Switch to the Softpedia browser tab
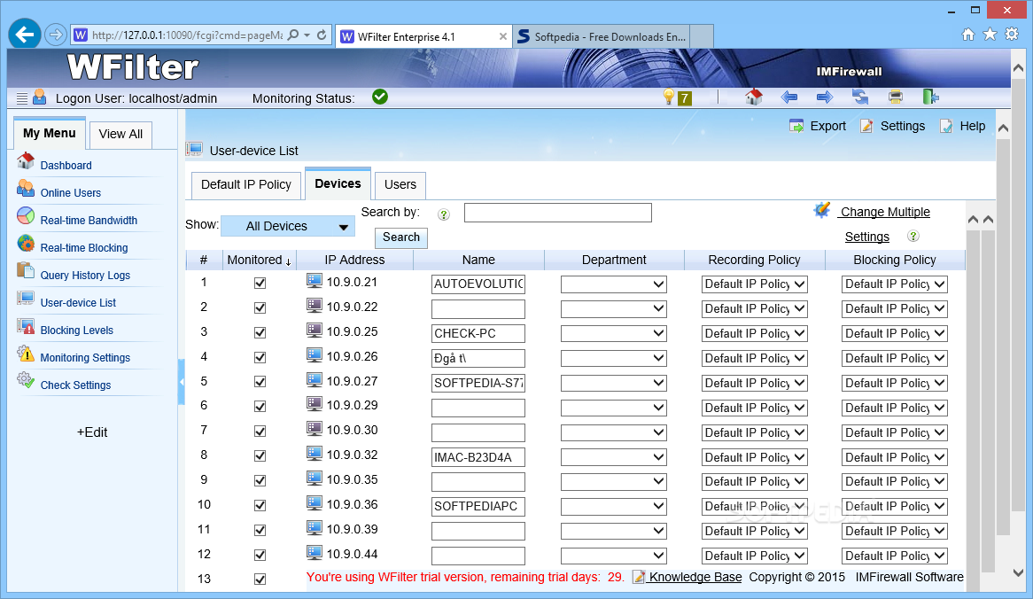The image size is (1033, 599). pos(602,37)
